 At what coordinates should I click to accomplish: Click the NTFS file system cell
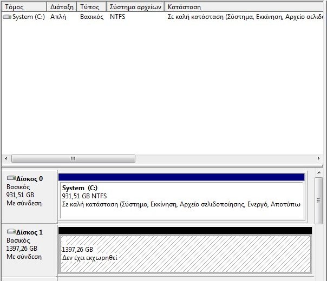(117, 17)
